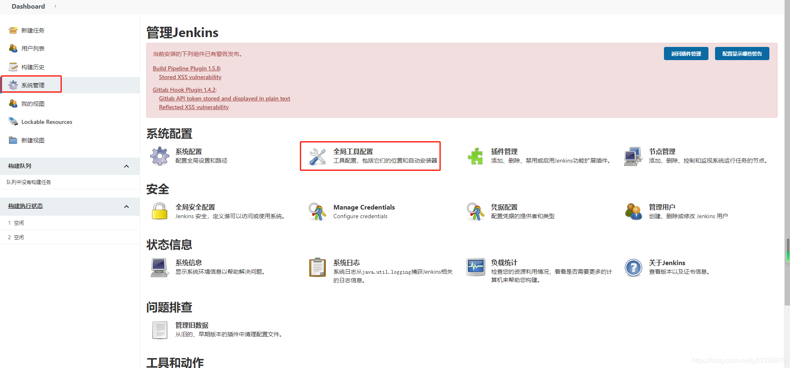
Task: Open the Build Pipeline Plugin 1.5.8 link
Action: (x=186, y=68)
